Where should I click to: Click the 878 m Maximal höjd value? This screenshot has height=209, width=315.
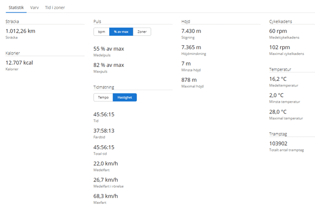tap(188, 80)
